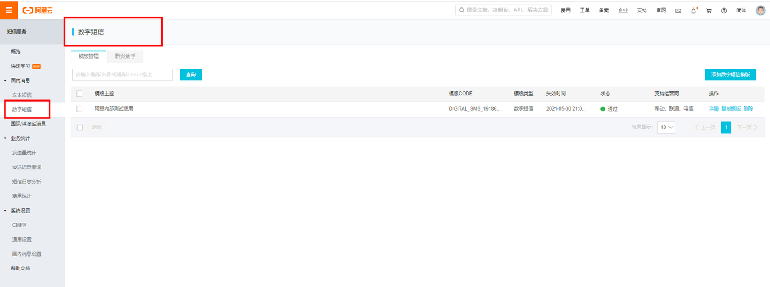Click the 详情 link in the row
770x287 pixels.
(x=714, y=108)
